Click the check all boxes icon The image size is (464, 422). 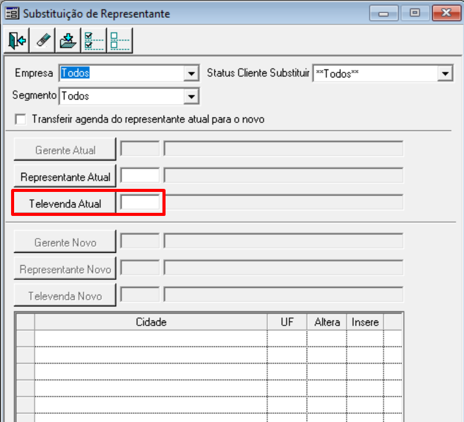click(94, 40)
